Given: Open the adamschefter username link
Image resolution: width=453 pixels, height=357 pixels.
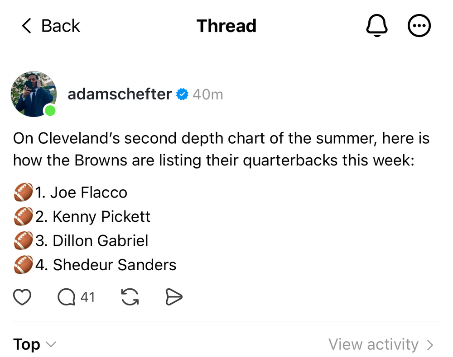Looking at the screenshot, I should coord(120,94).
